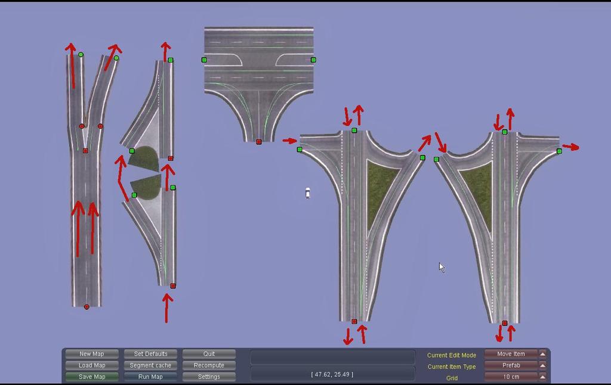The width and height of the screenshot is (611, 385).
Task: Recompute the map
Action: pyautogui.click(x=209, y=365)
